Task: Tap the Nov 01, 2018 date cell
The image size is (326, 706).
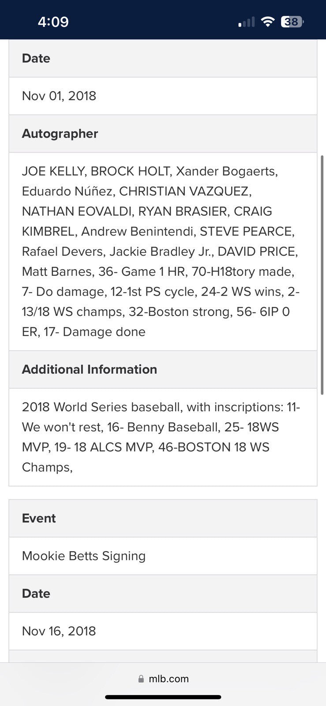Action: 59,96
